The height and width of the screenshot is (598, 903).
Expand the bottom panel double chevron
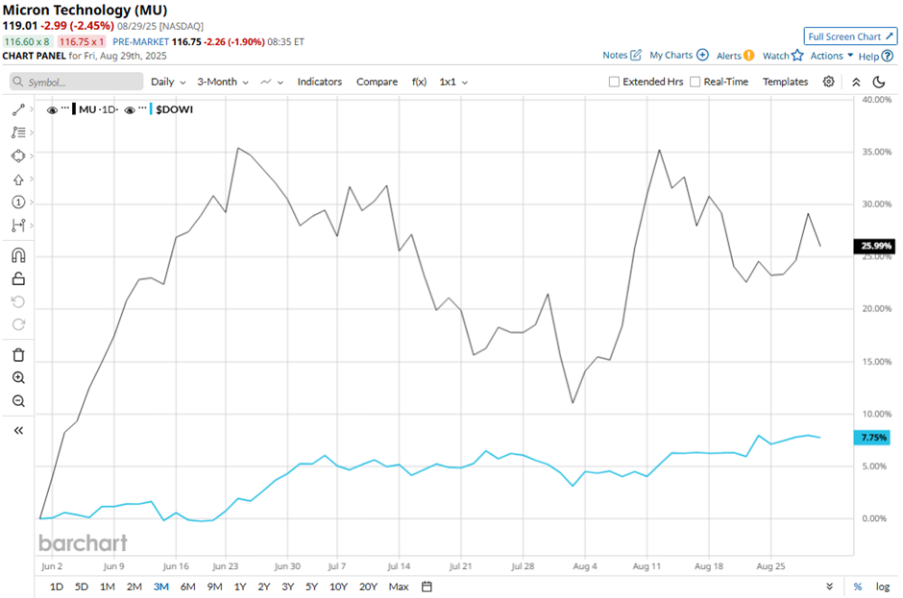[829, 586]
